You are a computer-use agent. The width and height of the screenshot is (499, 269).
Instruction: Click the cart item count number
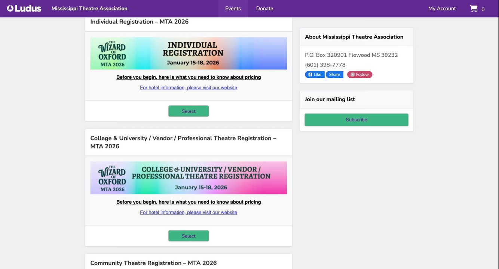(483, 9)
